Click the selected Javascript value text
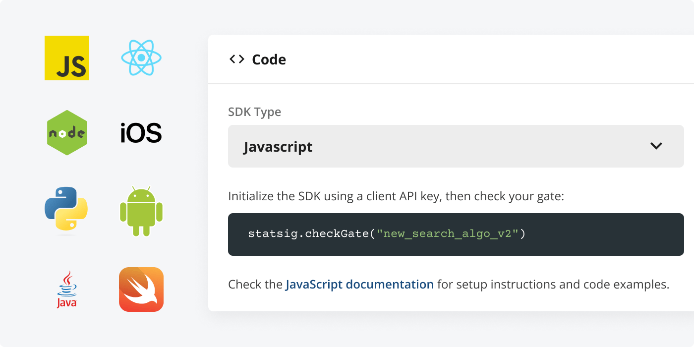 click(278, 147)
